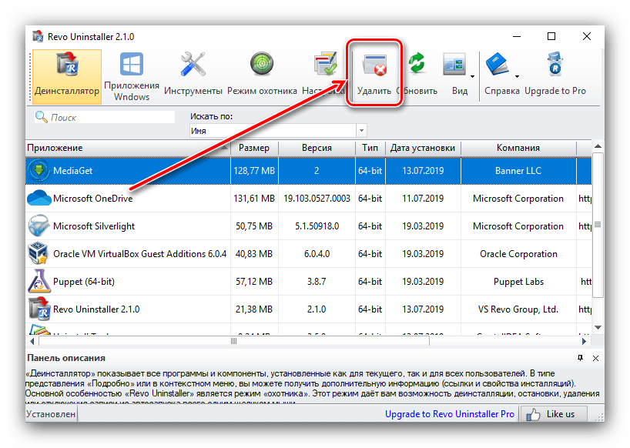Open the Вид view icon
This screenshot has height=448, width=630.
click(x=454, y=64)
